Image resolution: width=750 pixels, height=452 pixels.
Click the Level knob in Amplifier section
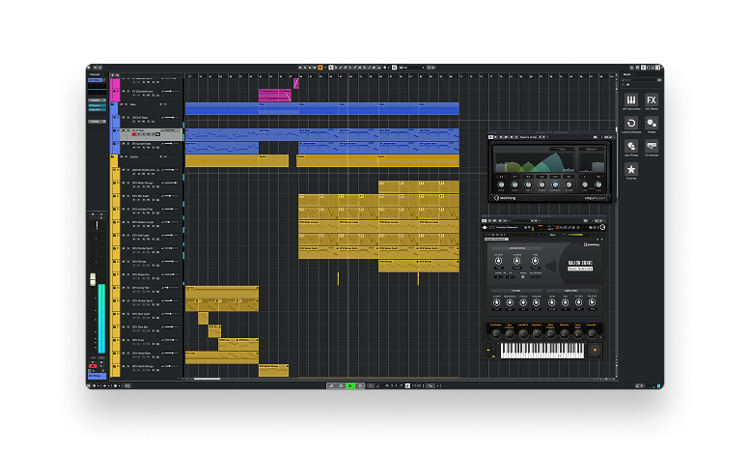click(x=551, y=302)
